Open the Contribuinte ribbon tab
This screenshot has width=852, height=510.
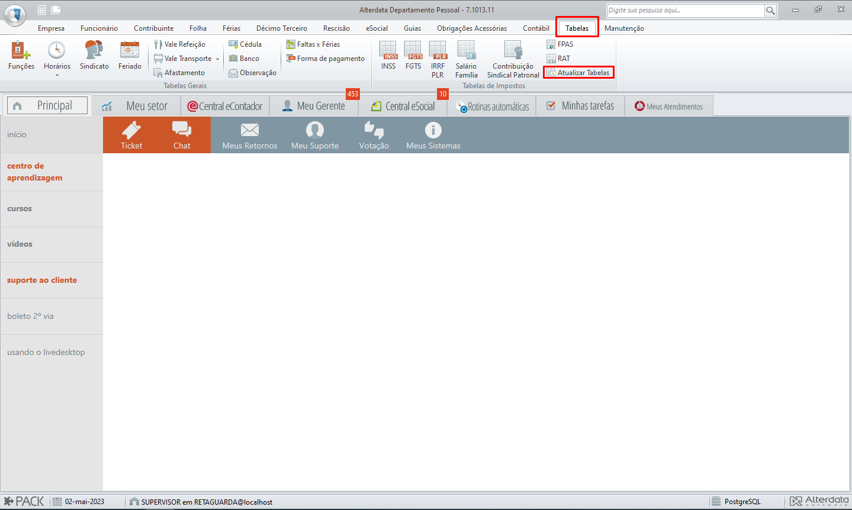point(154,28)
